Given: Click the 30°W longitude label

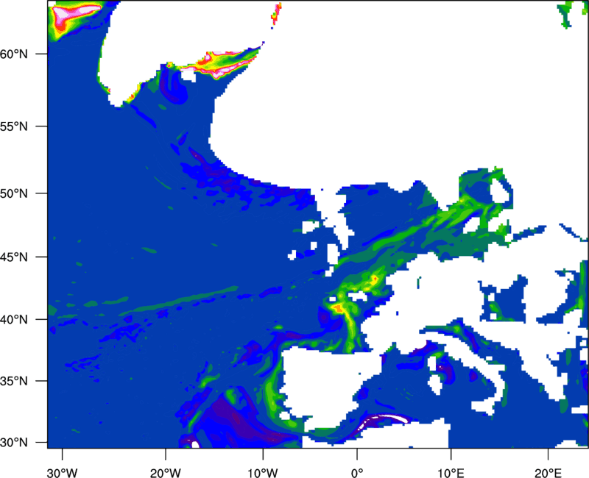Looking at the screenshot, I should pos(63,473).
